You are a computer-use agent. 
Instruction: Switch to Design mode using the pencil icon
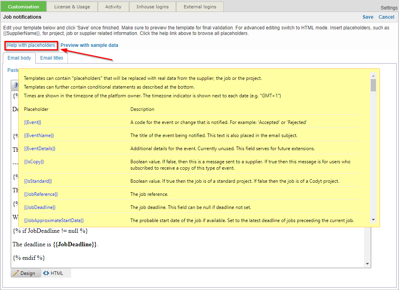point(25,273)
